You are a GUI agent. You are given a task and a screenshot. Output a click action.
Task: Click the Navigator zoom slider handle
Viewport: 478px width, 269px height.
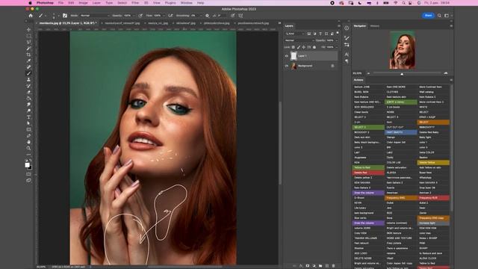click(402, 74)
